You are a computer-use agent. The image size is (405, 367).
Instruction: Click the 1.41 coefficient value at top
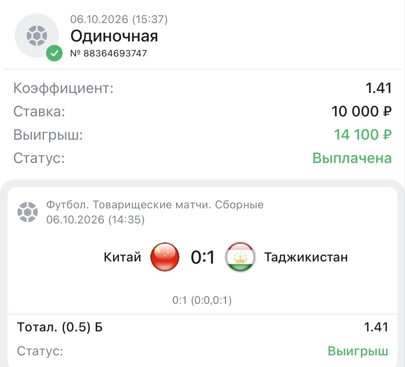point(379,88)
